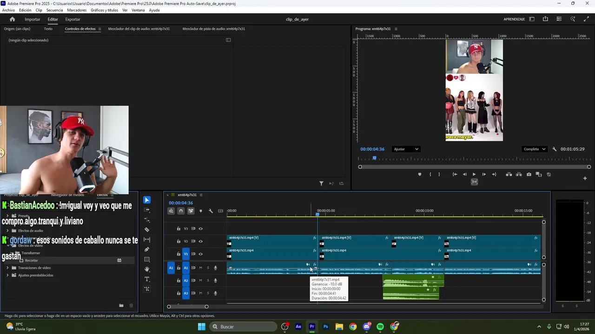Mute audio track A1
Viewport: 595px width, 334px height.
pyautogui.click(x=201, y=268)
